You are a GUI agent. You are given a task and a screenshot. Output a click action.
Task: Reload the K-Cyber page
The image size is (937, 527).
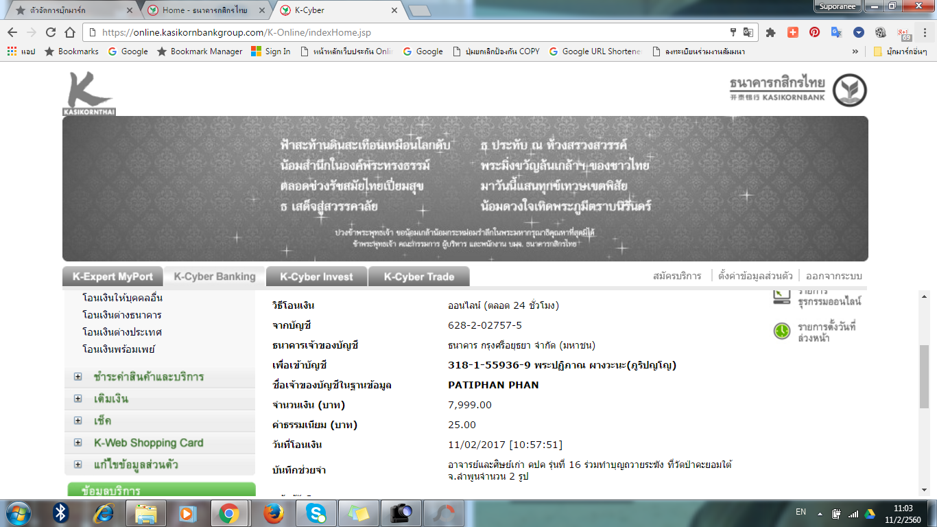(x=50, y=32)
